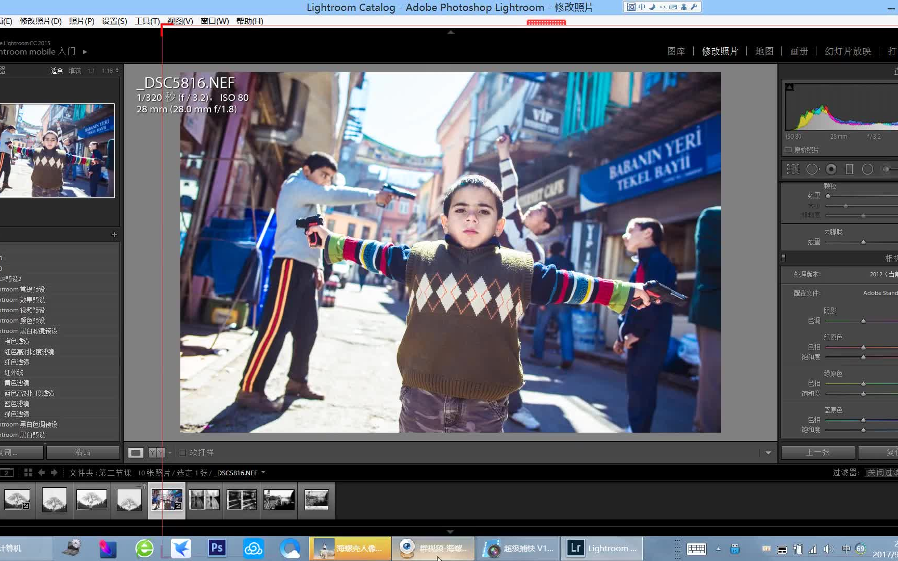Set navigator zoom to 适合
898x561 pixels.
point(57,71)
